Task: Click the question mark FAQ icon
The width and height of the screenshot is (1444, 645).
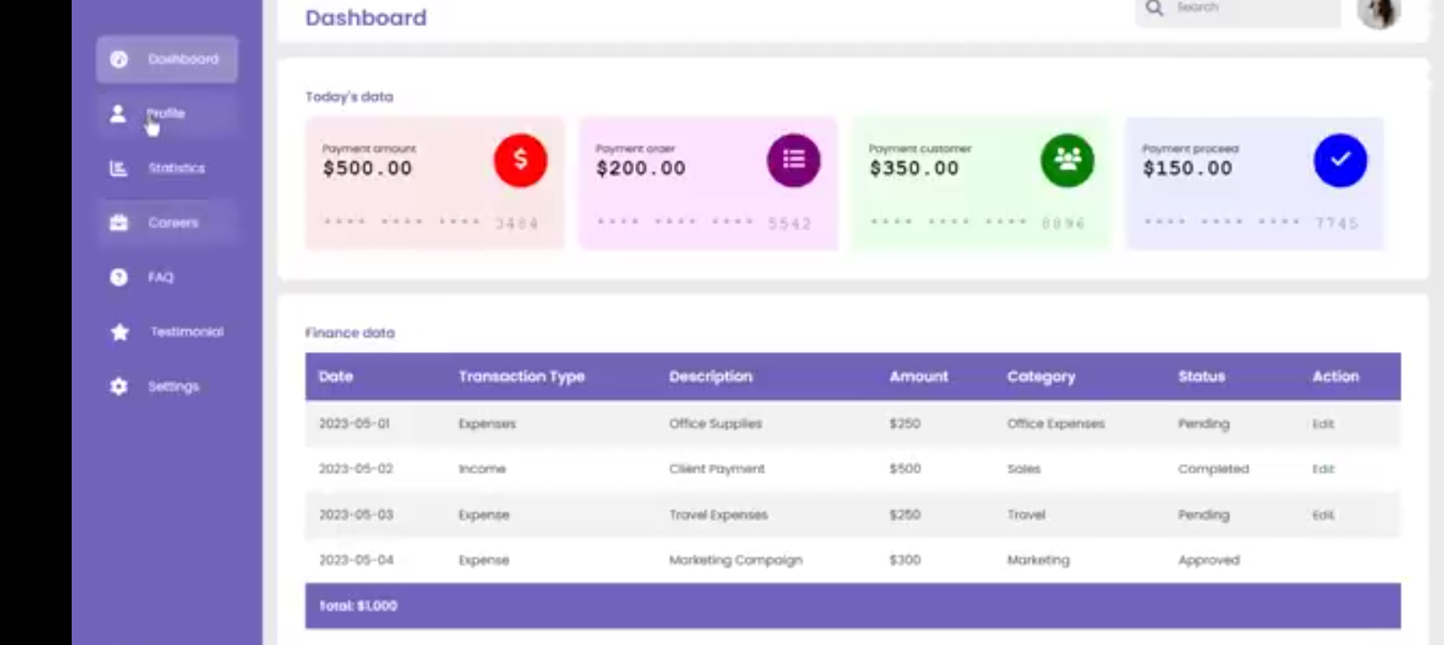Action: tap(118, 277)
